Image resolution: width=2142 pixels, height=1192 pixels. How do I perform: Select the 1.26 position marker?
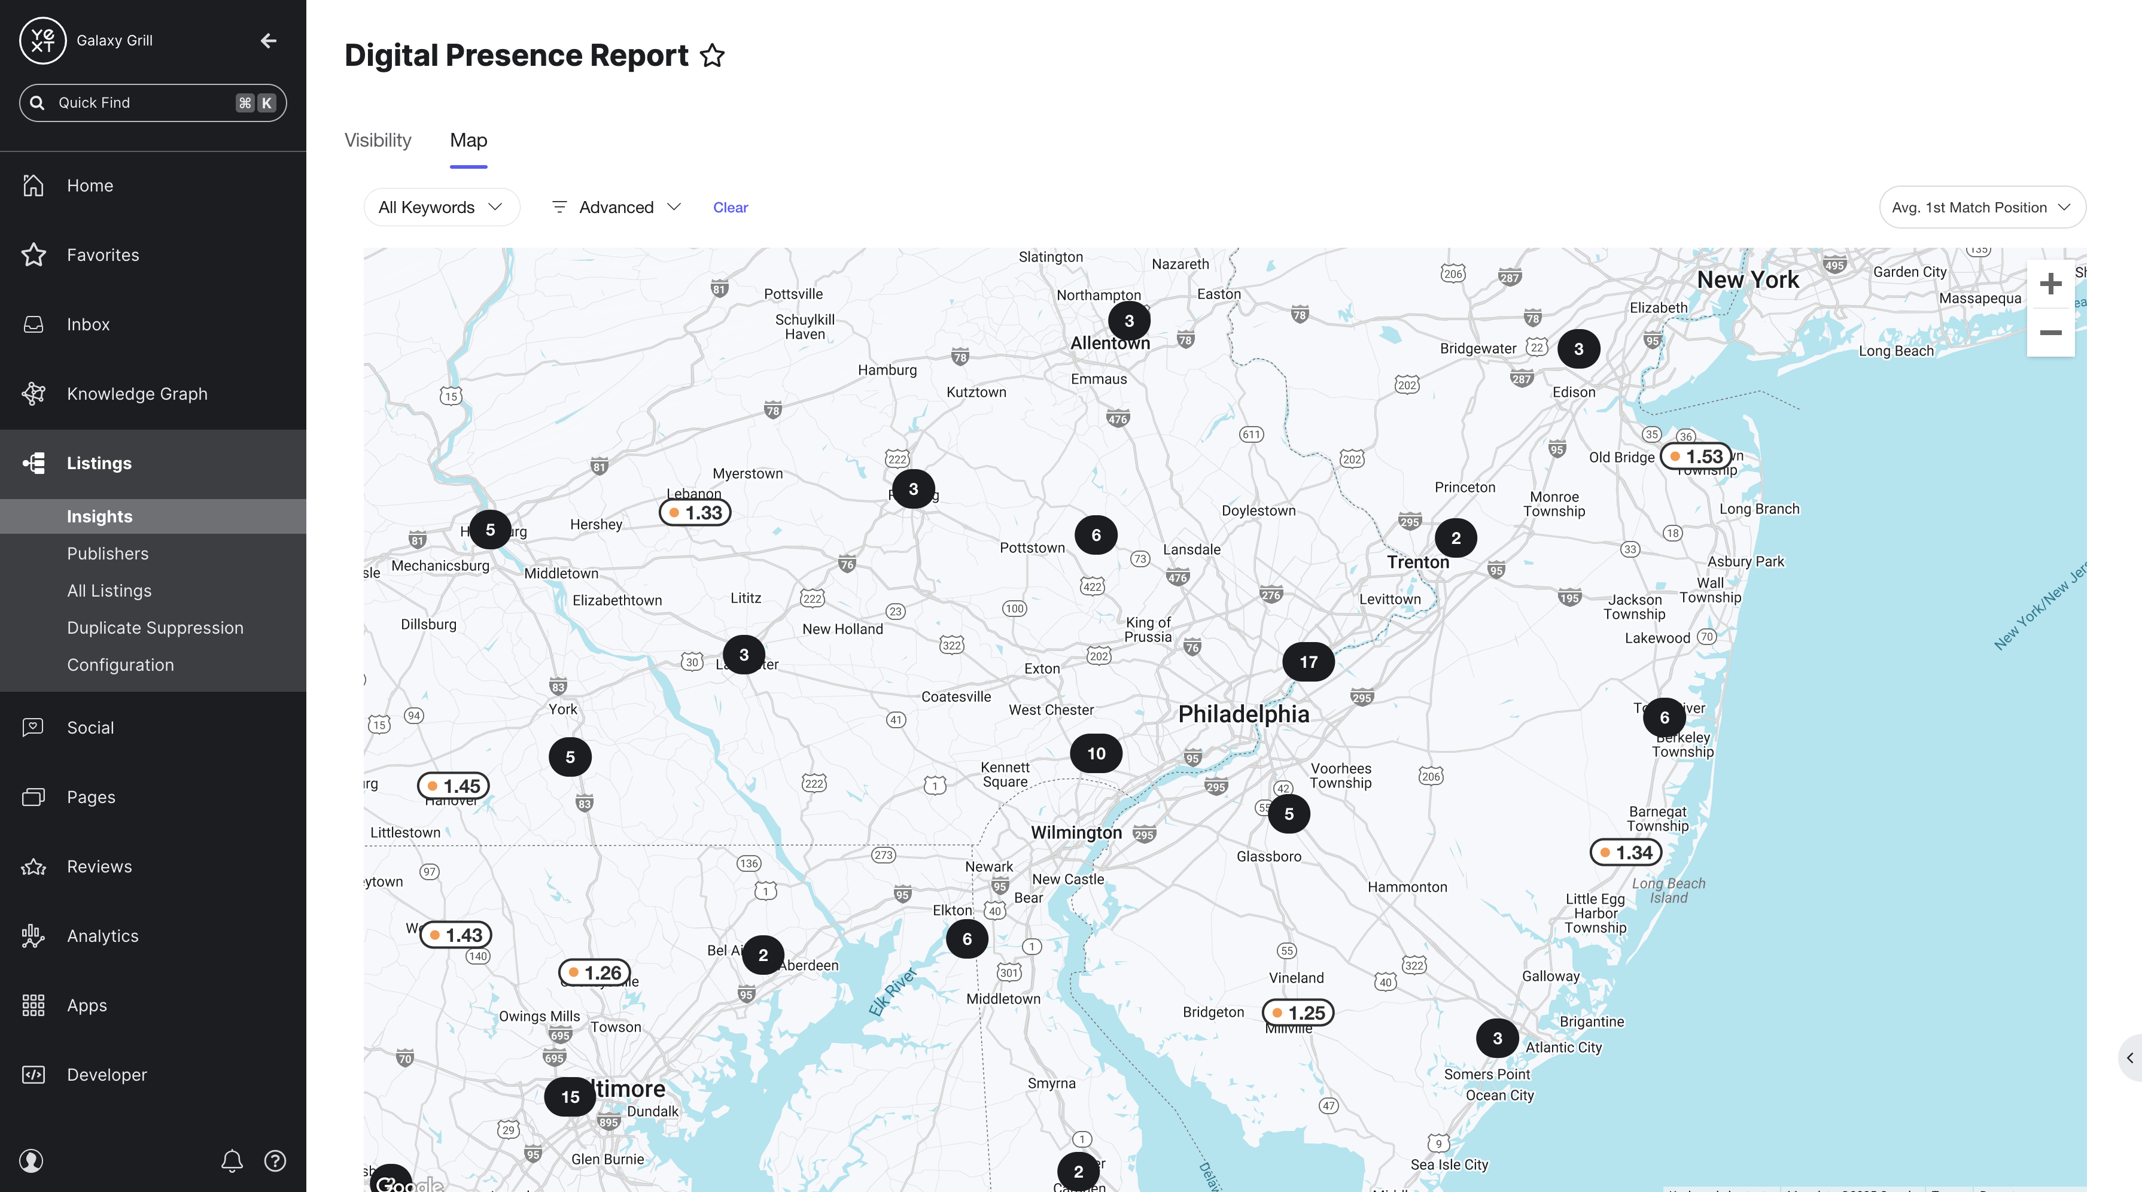pos(595,972)
